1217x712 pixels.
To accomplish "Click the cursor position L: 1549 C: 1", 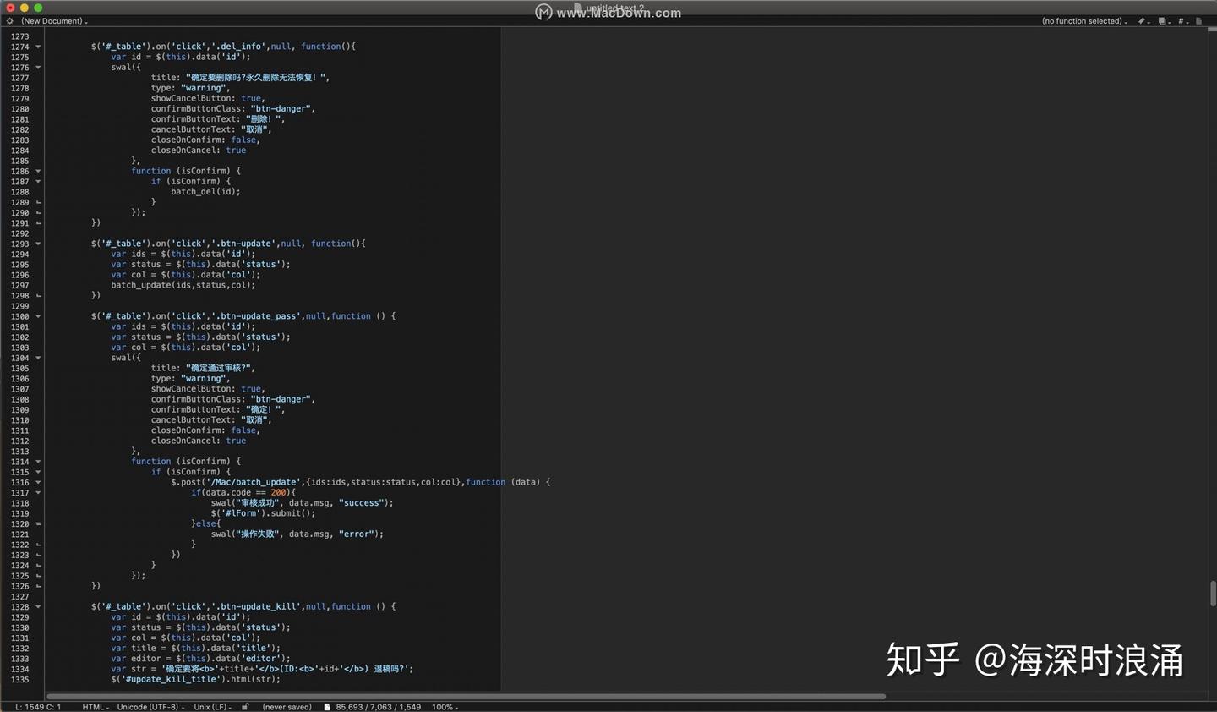I will [38, 707].
